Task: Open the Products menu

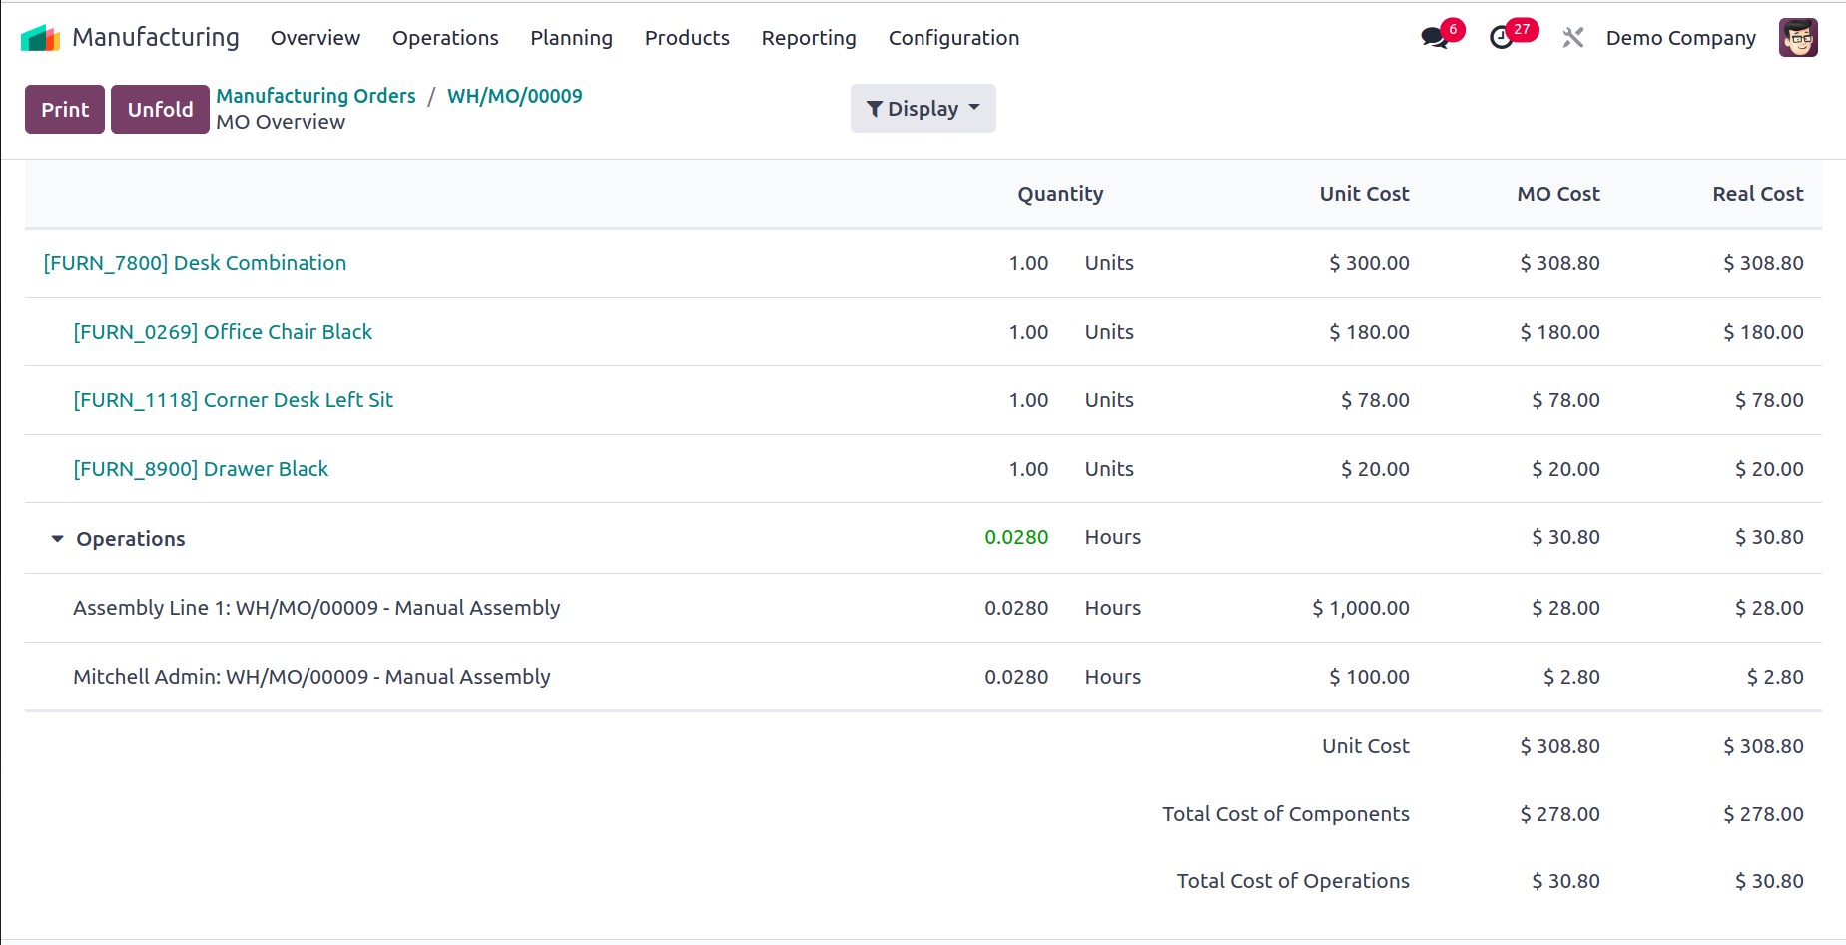Action: click(687, 38)
